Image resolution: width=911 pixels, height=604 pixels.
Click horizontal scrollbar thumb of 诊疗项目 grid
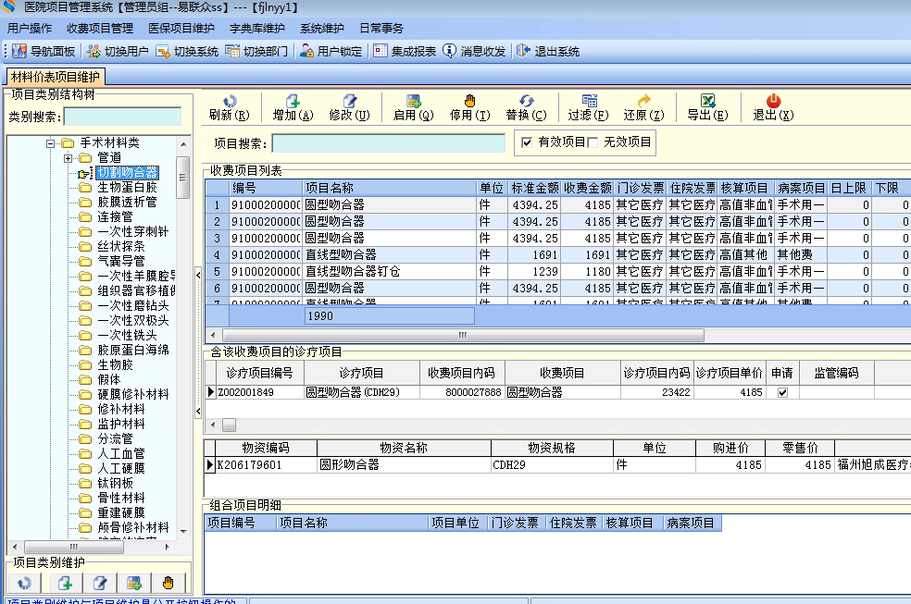tap(229, 425)
